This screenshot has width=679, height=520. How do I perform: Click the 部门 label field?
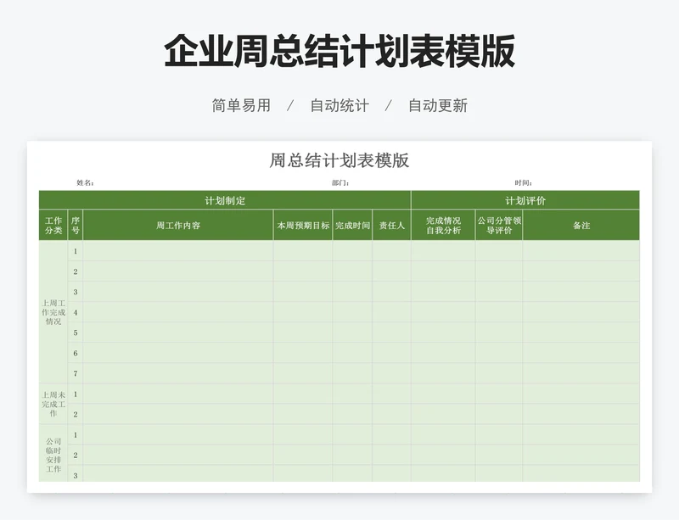pos(340,182)
